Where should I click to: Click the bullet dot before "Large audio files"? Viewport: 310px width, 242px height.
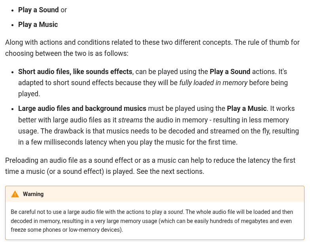[13, 109]
